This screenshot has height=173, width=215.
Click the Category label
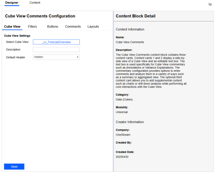point(122,95)
